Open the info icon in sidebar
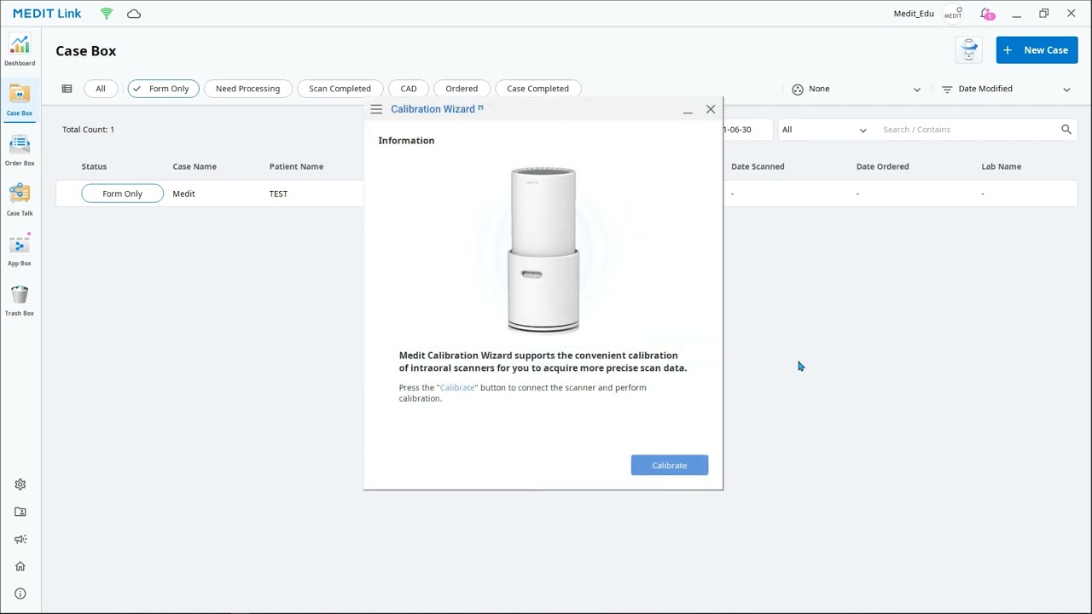This screenshot has height=614, width=1092. point(20,594)
